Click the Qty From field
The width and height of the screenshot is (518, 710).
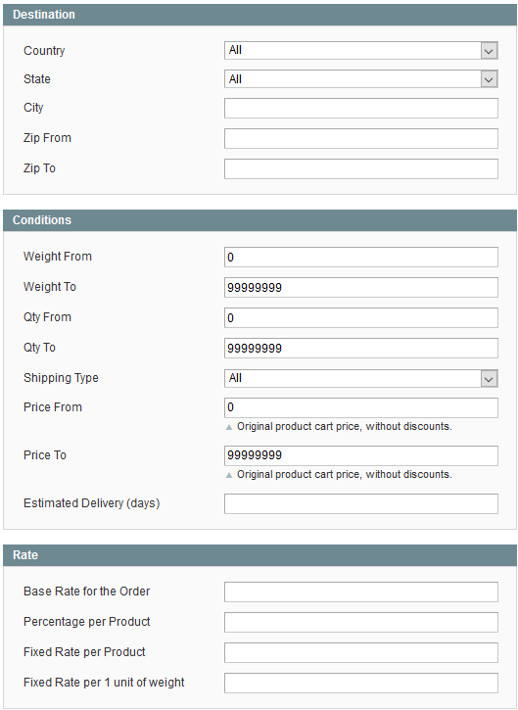[x=361, y=318]
